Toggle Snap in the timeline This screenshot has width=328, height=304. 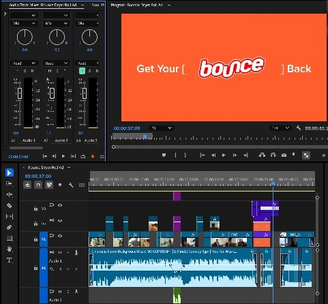[38, 185]
